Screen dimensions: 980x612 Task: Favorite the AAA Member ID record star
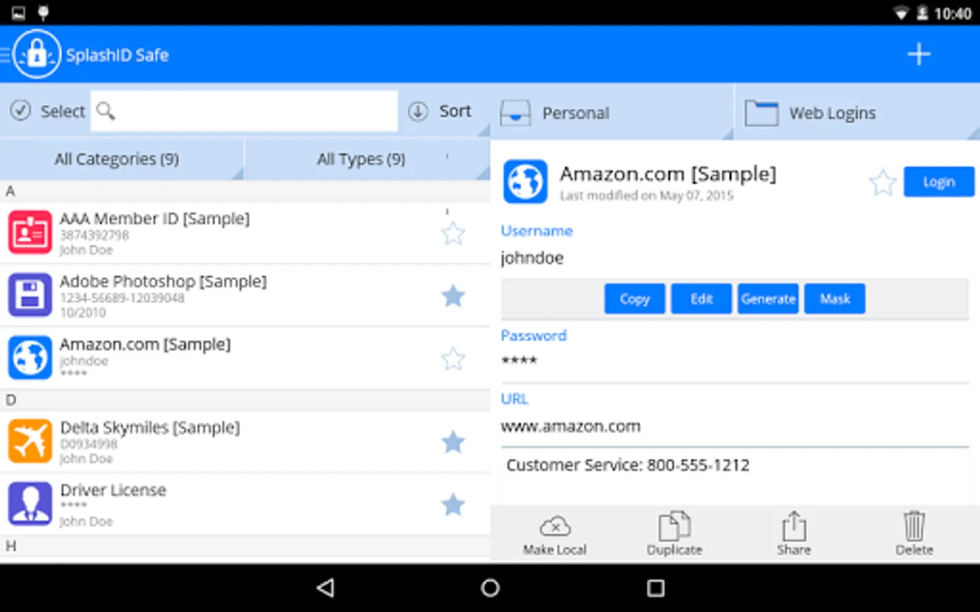[453, 234]
